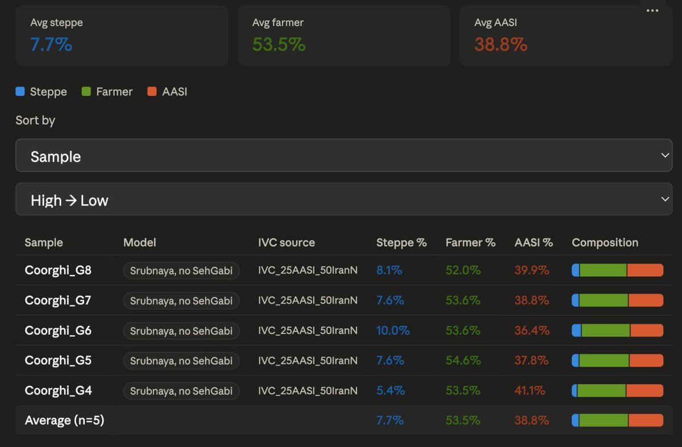Click the composition bar for Coorghi_G6
The image size is (682, 447).
coord(617,331)
